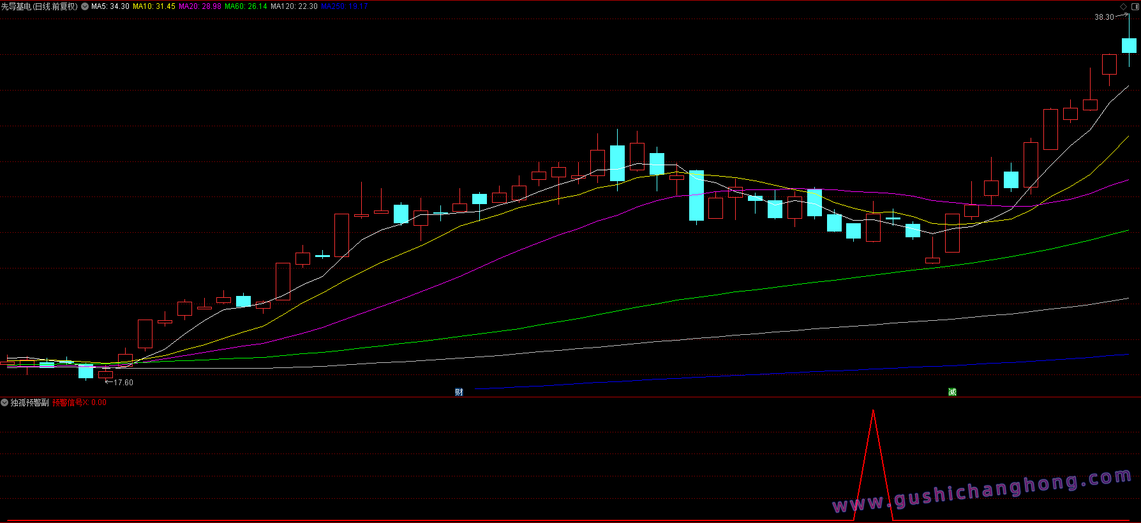Click the 财 marker below the chart
This screenshot has width=1141, height=523.
459,392
